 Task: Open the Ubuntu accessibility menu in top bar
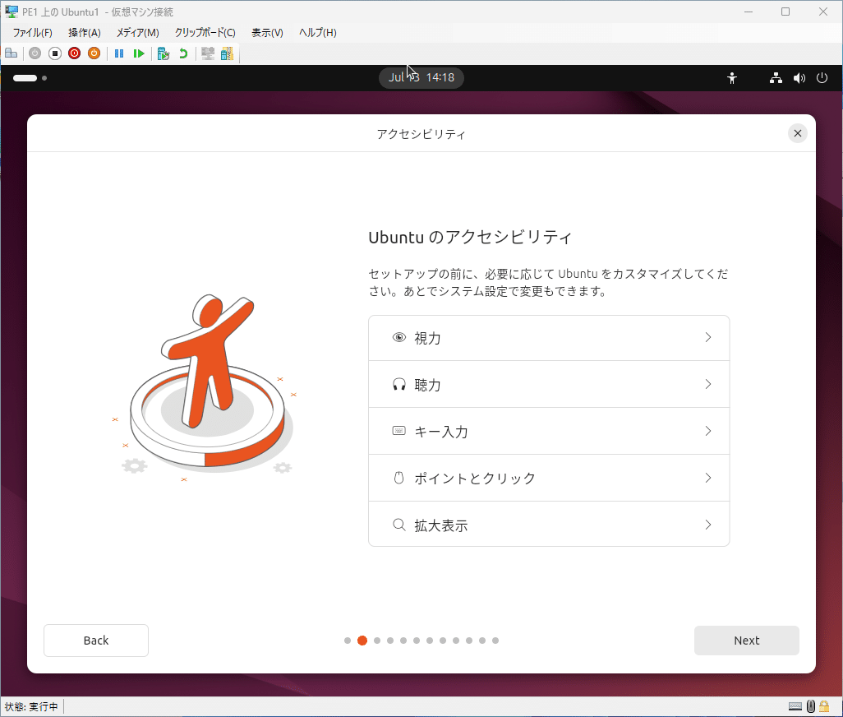[732, 78]
